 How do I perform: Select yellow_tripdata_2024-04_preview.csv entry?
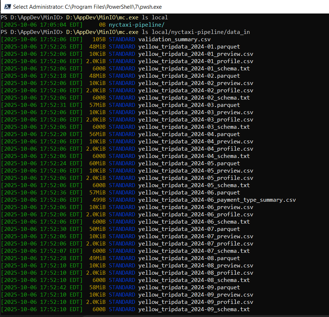(x=196, y=142)
